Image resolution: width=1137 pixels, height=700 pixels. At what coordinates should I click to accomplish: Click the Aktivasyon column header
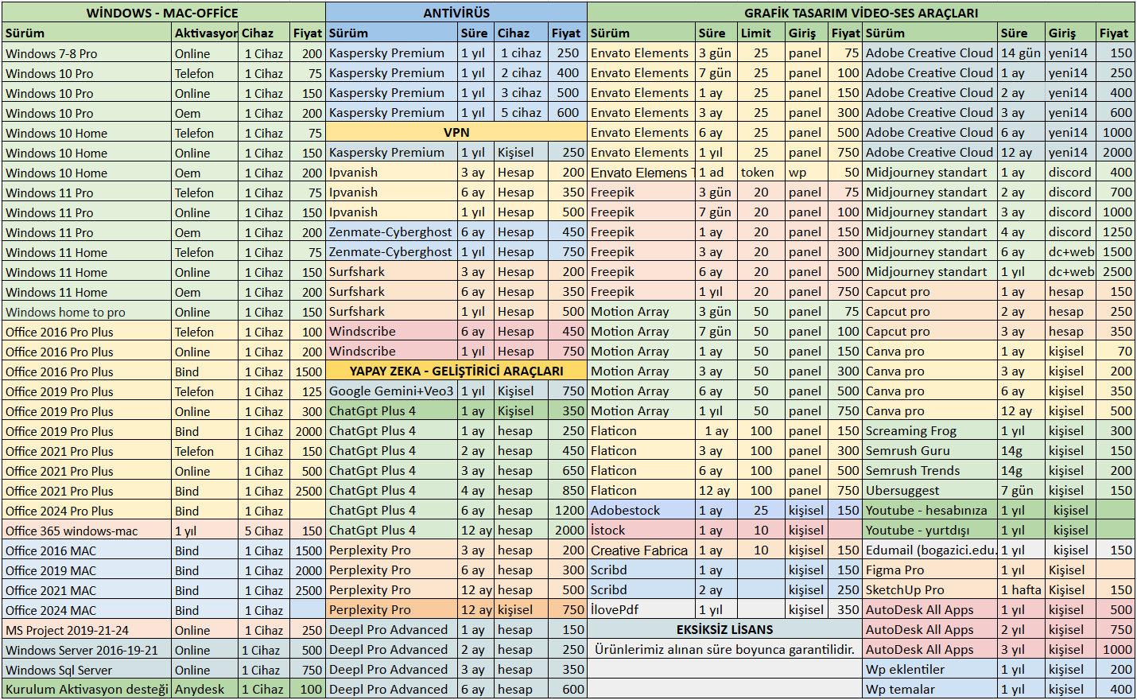pyautogui.click(x=205, y=33)
